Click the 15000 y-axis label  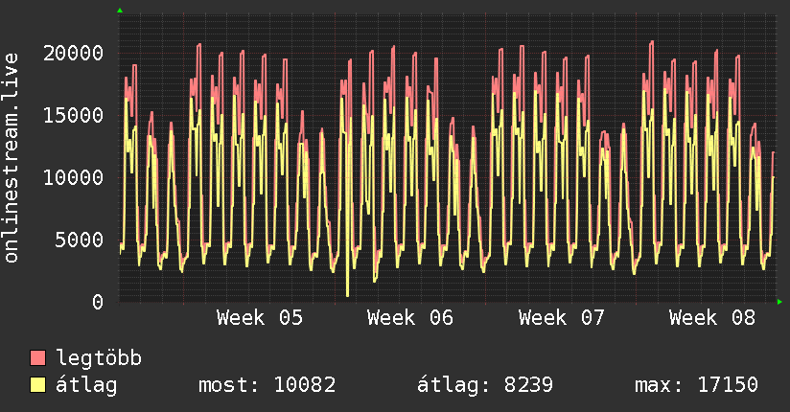pos(73,115)
